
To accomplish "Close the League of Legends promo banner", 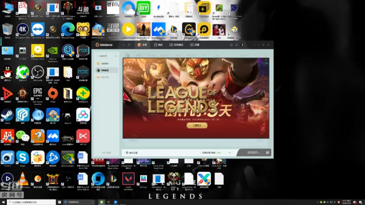I will [266, 60].
